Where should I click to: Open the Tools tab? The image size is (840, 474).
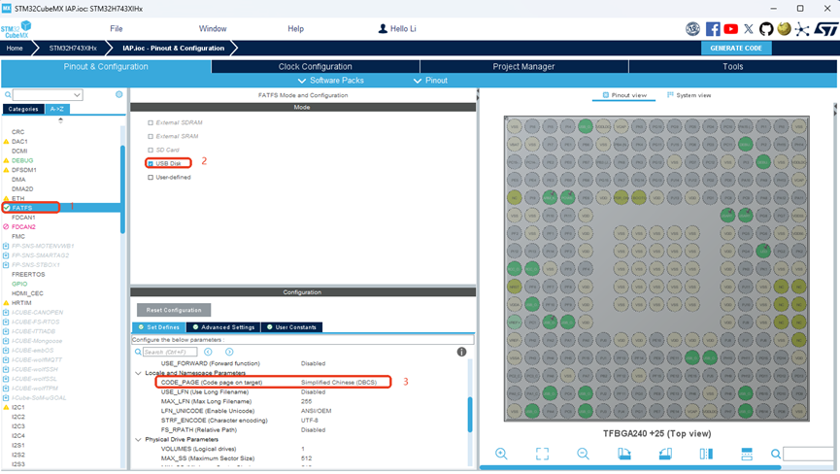[732, 66]
